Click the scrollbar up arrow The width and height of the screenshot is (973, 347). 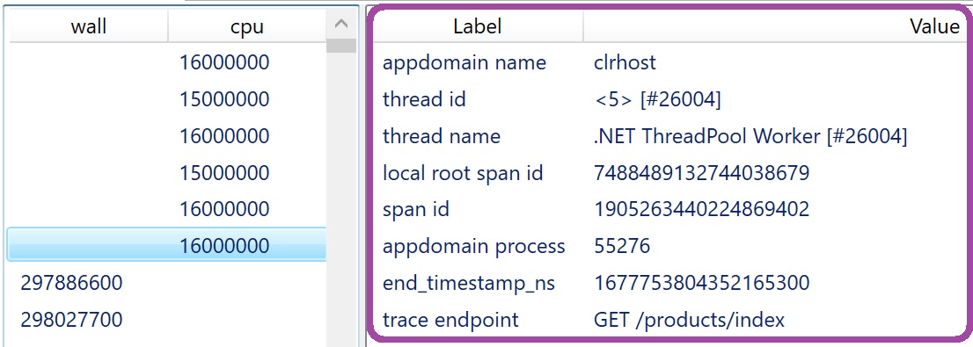point(341,25)
